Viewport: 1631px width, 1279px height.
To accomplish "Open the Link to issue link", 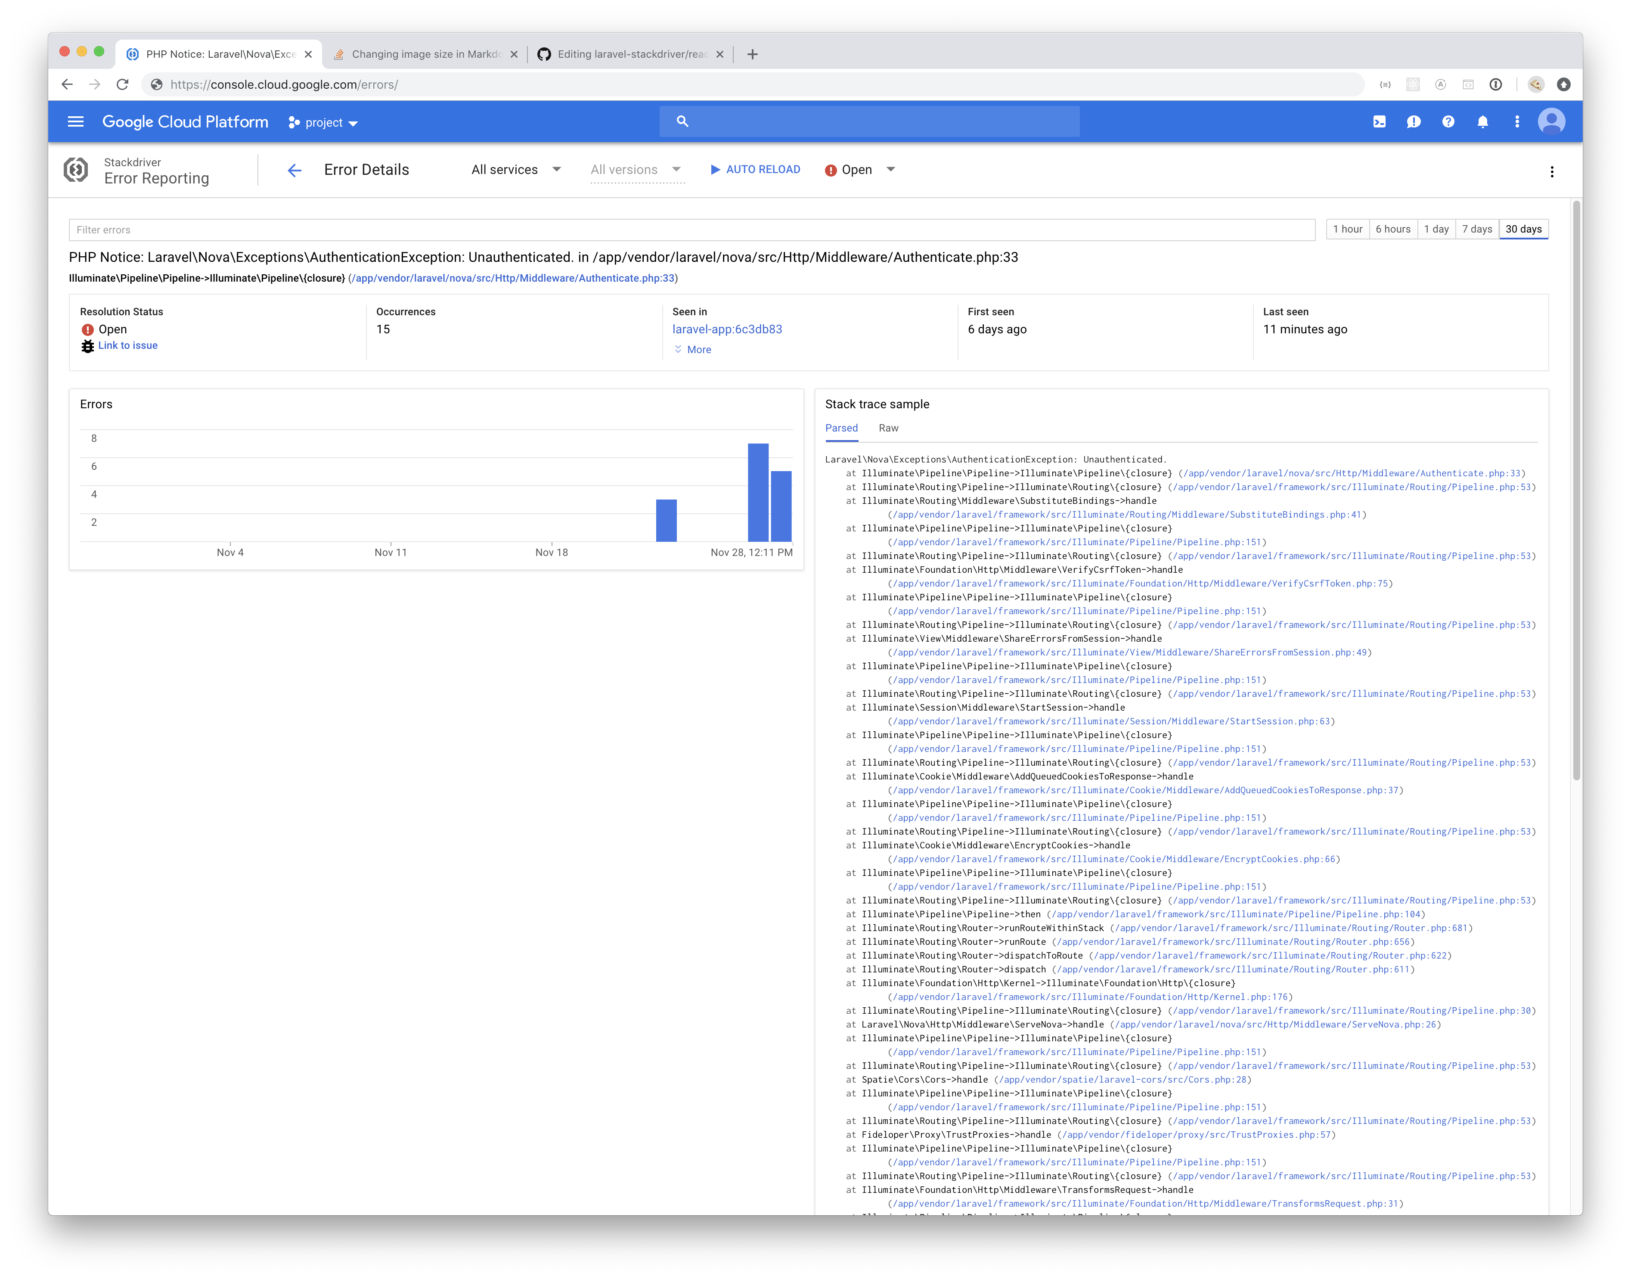I will [x=127, y=345].
